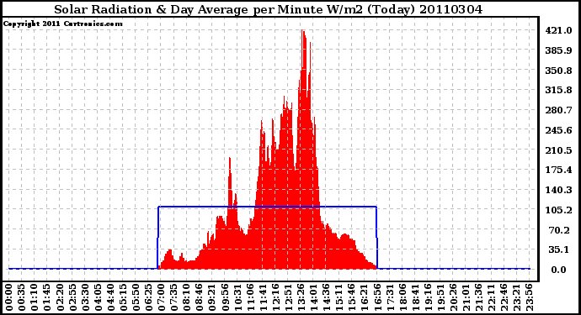Click the 08:10 time label
Screen dimensions: 581x315
(186, 297)
